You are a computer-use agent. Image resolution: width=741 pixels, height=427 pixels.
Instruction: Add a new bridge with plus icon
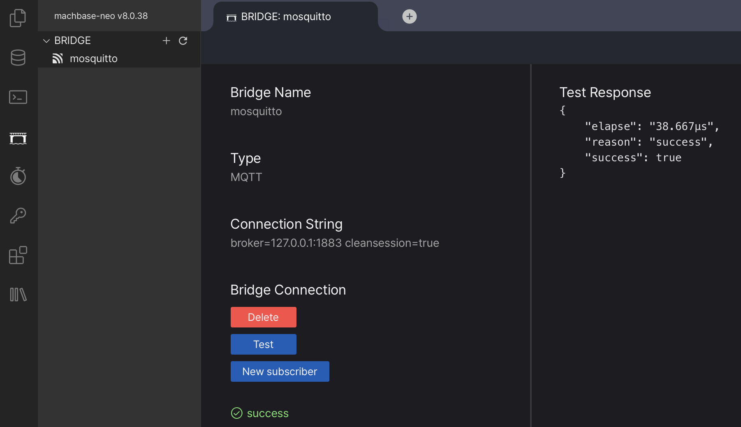[166, 40]
